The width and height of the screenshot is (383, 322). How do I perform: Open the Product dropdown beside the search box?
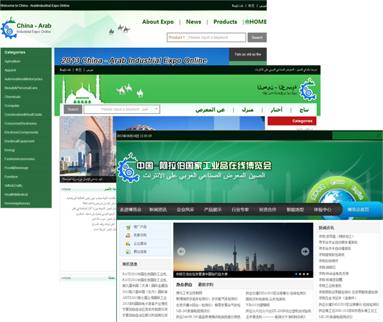[176, 38]
